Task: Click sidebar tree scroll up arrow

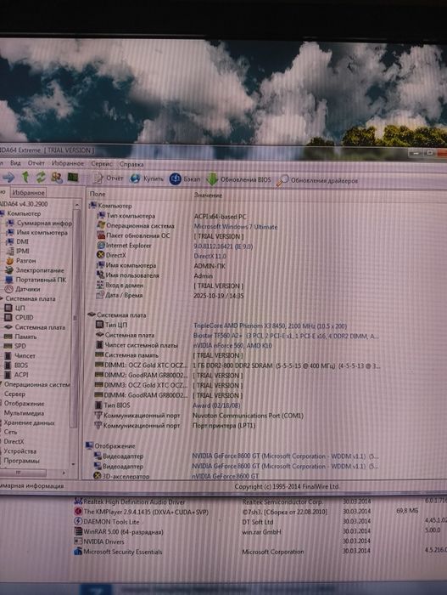Action: 77,205
